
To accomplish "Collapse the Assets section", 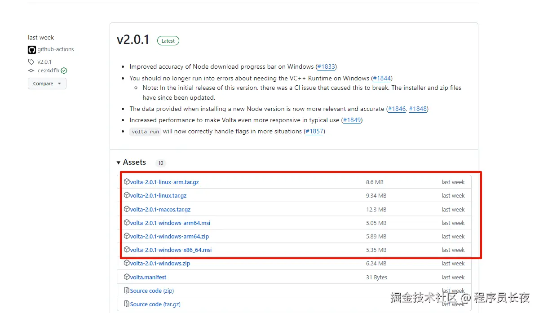I will coord(131,162).
